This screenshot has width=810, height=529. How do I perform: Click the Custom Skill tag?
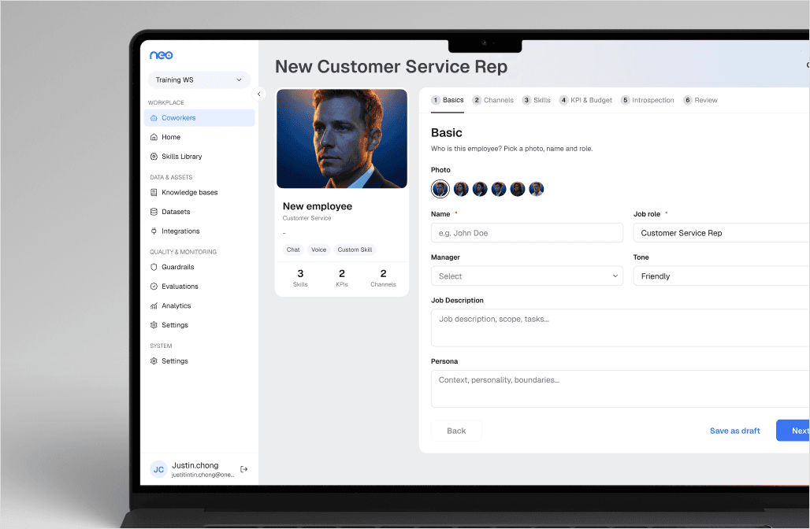(355, 250)
